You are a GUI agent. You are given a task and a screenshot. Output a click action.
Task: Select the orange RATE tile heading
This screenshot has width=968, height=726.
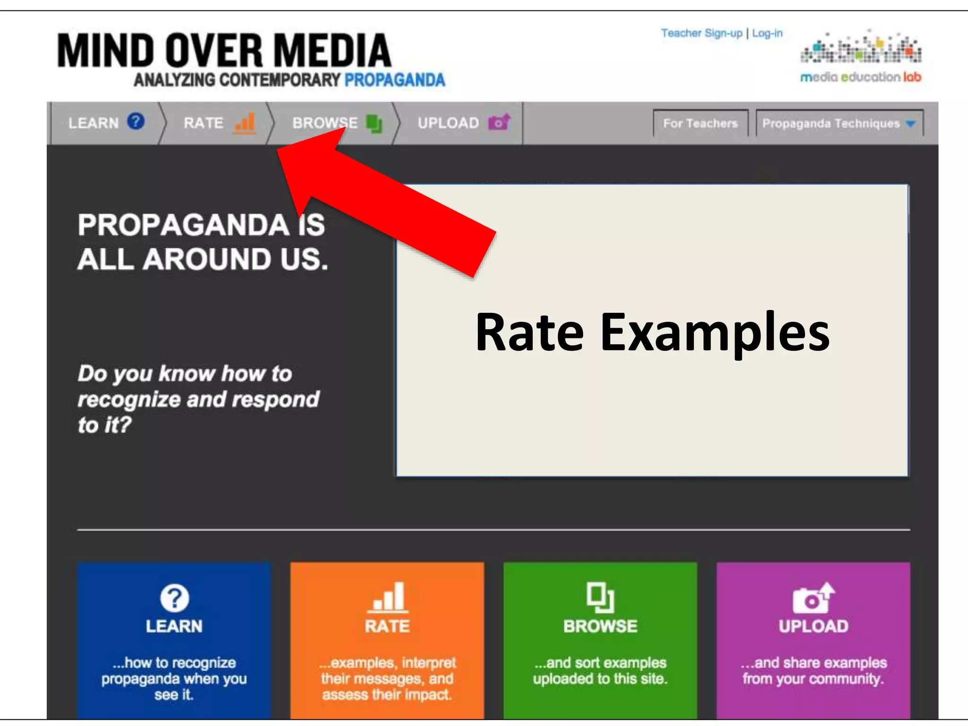click(x=387, y=626)
